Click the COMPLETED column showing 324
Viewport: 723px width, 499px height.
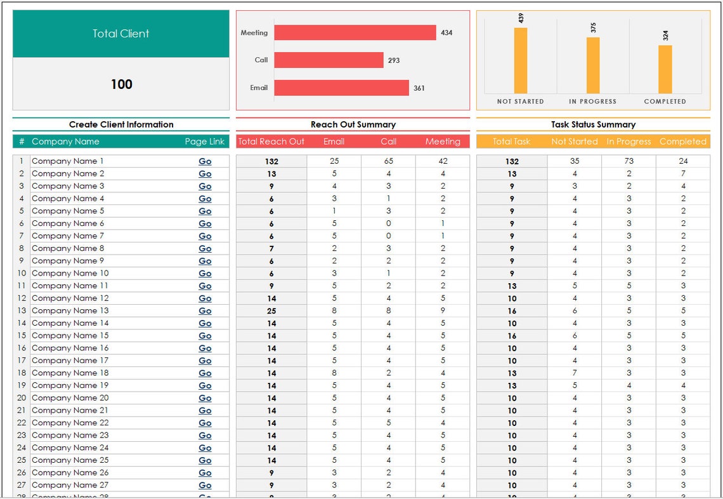click(x=665, y=70)
